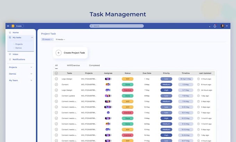
Task: Open the Media dropdown under Project Task
Action: point(60,40)
